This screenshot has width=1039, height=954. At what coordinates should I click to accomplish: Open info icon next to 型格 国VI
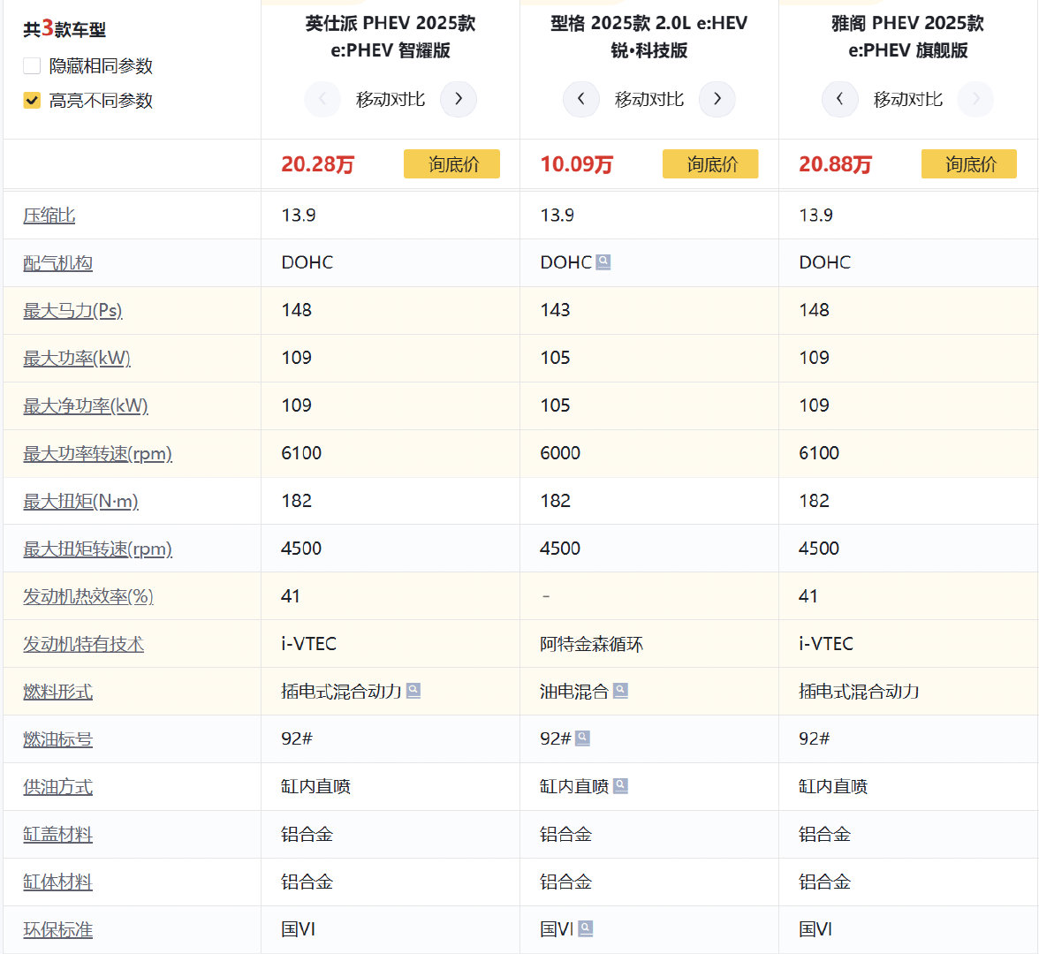click(585, 929)
